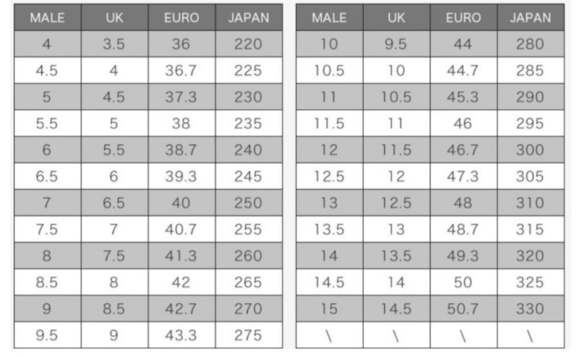This screenshot has height=357, width=583.
Task: Click the MALE size 15 cell
Action: coord(330,309)
